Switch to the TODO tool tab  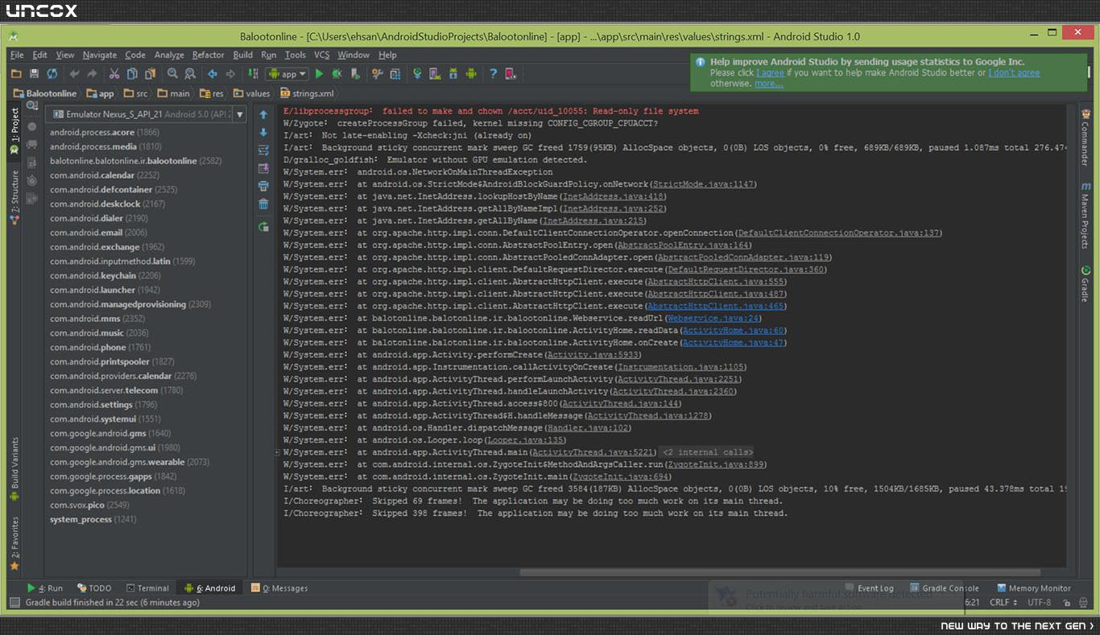coord(94,588)
